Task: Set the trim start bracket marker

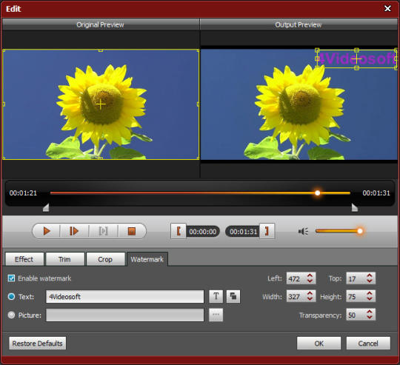Action: (179, 231)
